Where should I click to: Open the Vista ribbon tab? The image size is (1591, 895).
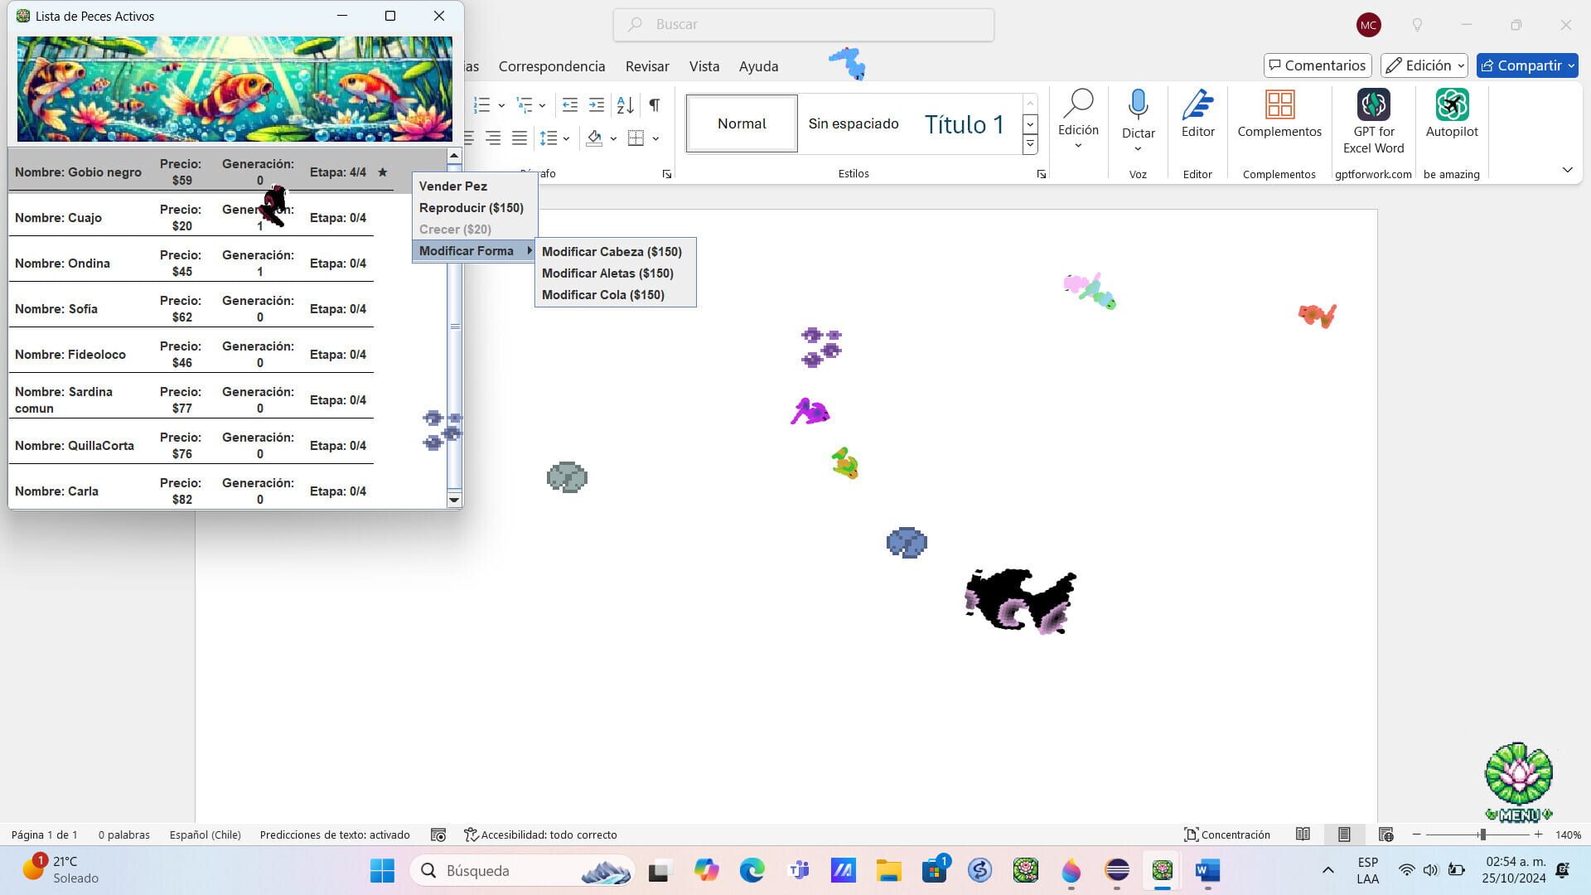[x=704, y=66]
